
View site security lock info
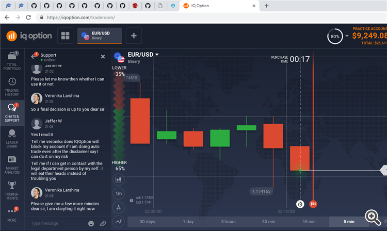tap(42, 18)
